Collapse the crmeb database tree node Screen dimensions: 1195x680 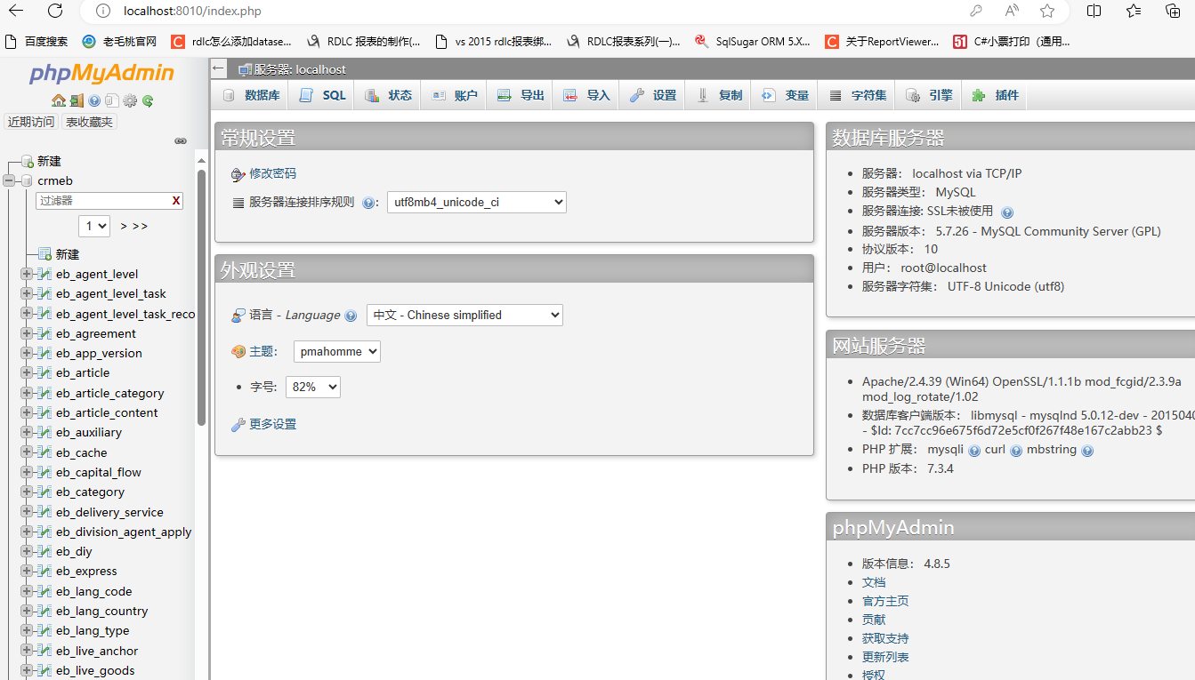click(10, 180)
